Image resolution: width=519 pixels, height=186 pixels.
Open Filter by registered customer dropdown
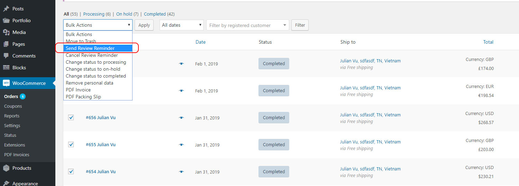point(247,25)
